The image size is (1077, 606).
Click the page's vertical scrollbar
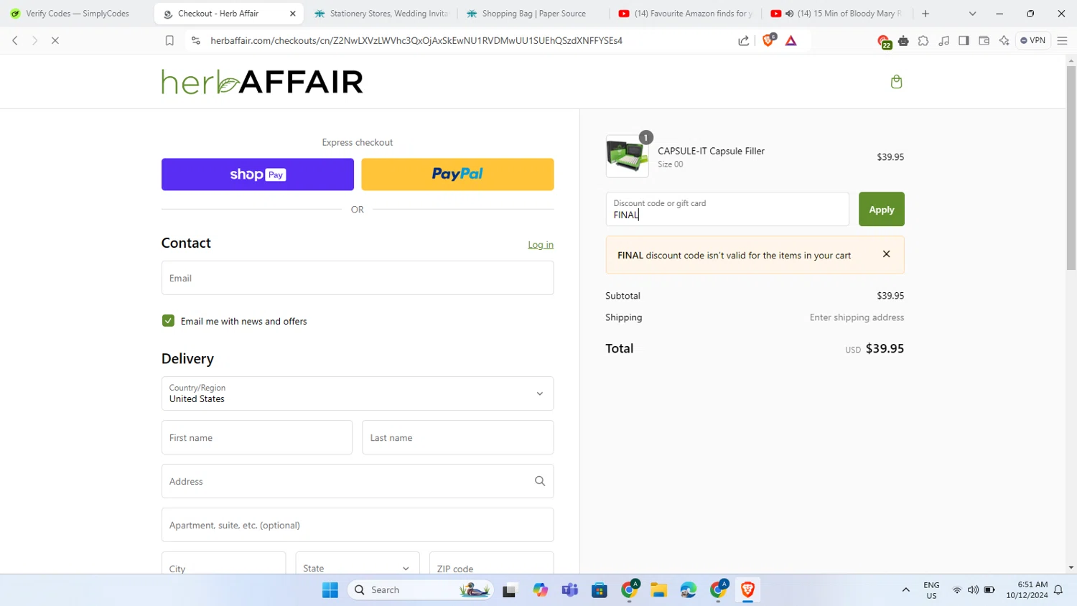click(x=1071, y=169)
